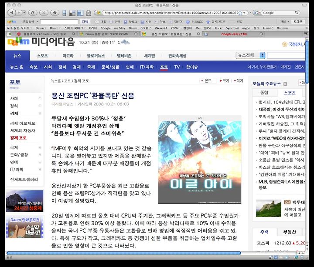Open the 24시간 생중계 banner thumbnail

24,201
